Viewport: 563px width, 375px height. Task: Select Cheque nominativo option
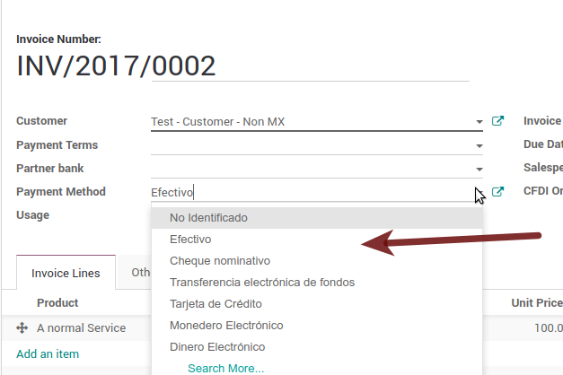pyautogui.click(x=220, y=261)
